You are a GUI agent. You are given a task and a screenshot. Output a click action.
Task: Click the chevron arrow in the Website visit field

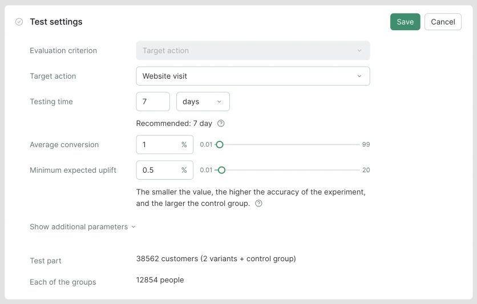coord(359,76)
